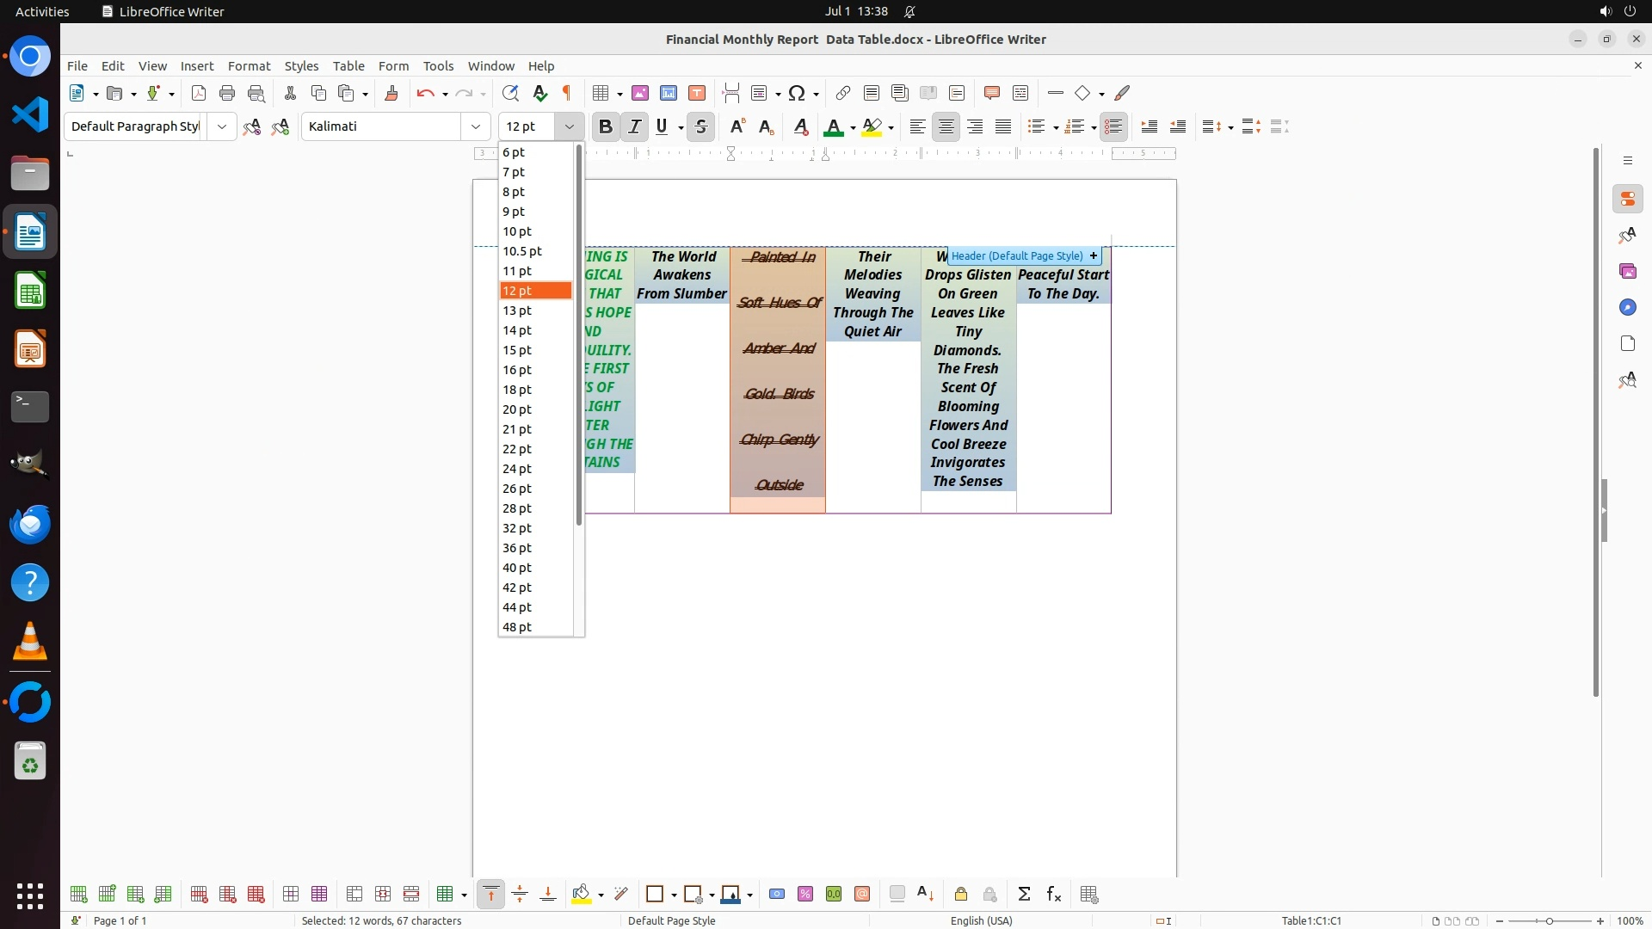
Task: Click the Print icon in toolbar
Action: [227, 94]
